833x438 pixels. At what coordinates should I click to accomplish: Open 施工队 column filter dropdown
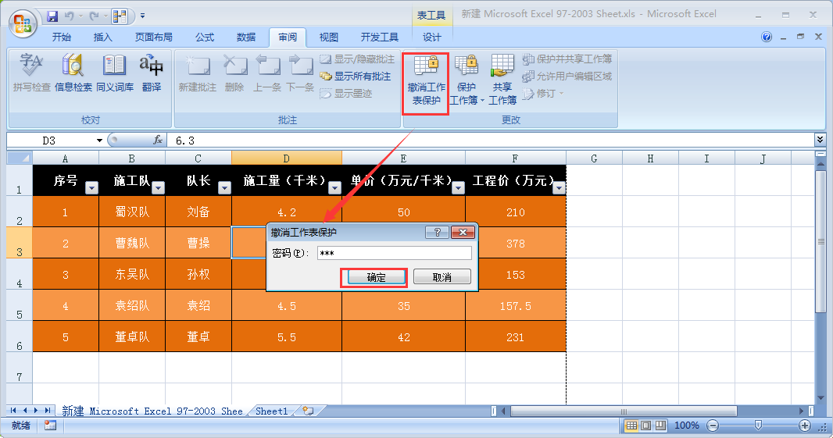(x=159, y=187)
